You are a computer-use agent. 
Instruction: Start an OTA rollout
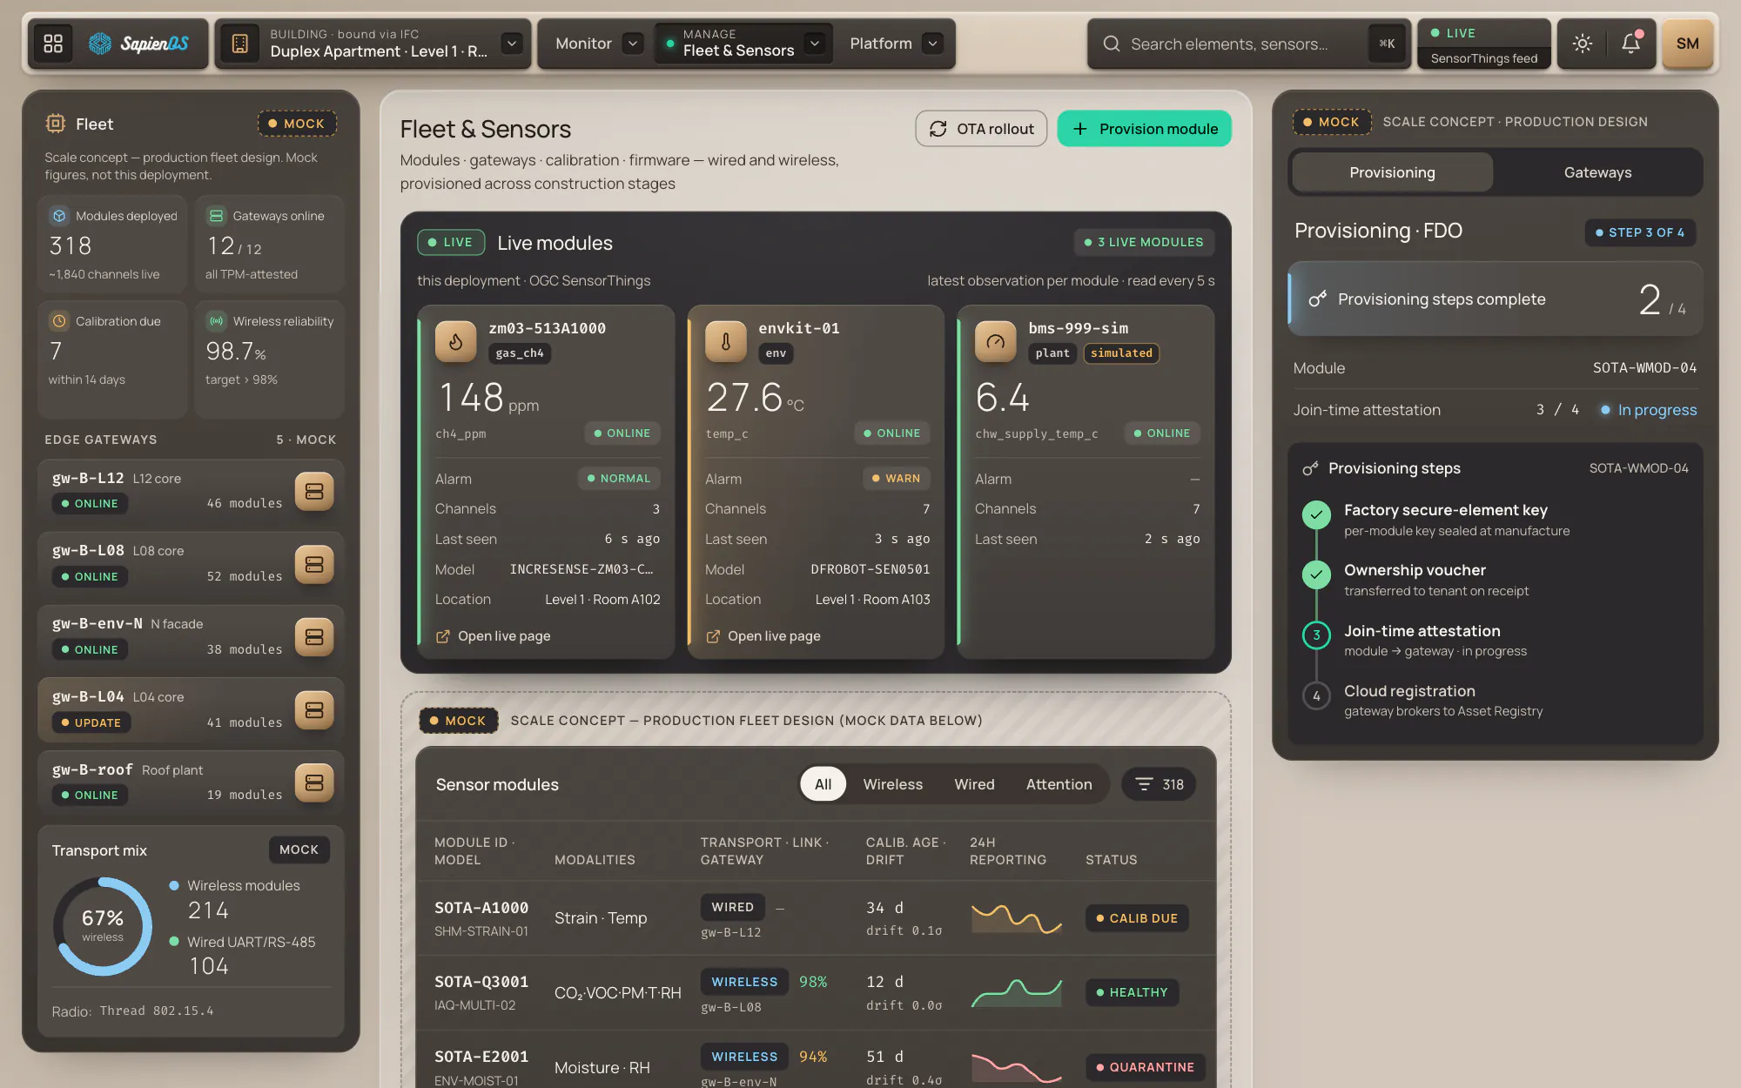[x=981, y=129]
